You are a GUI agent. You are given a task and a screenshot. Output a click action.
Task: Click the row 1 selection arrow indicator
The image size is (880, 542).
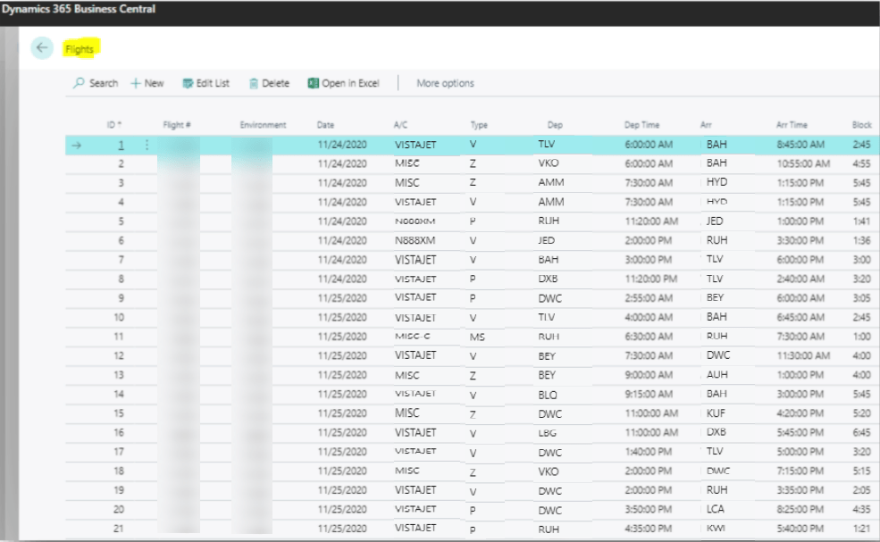(76, 145)
